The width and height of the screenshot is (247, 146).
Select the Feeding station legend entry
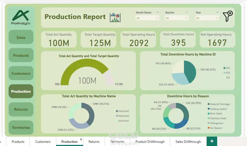218,109
